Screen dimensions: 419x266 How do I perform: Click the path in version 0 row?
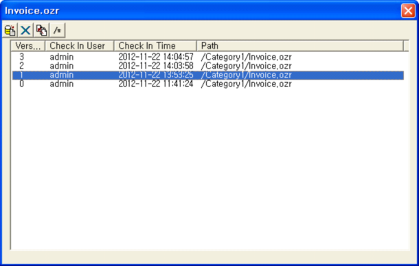coord(246,84)
